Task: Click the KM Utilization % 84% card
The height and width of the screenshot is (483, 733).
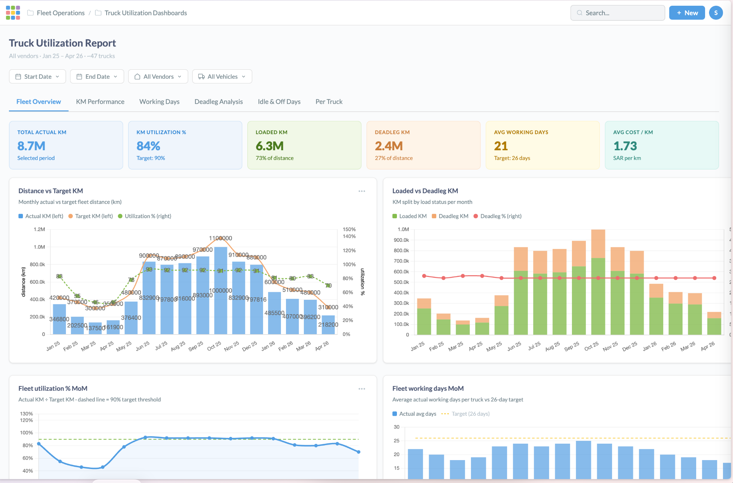Action: [185, 145]
